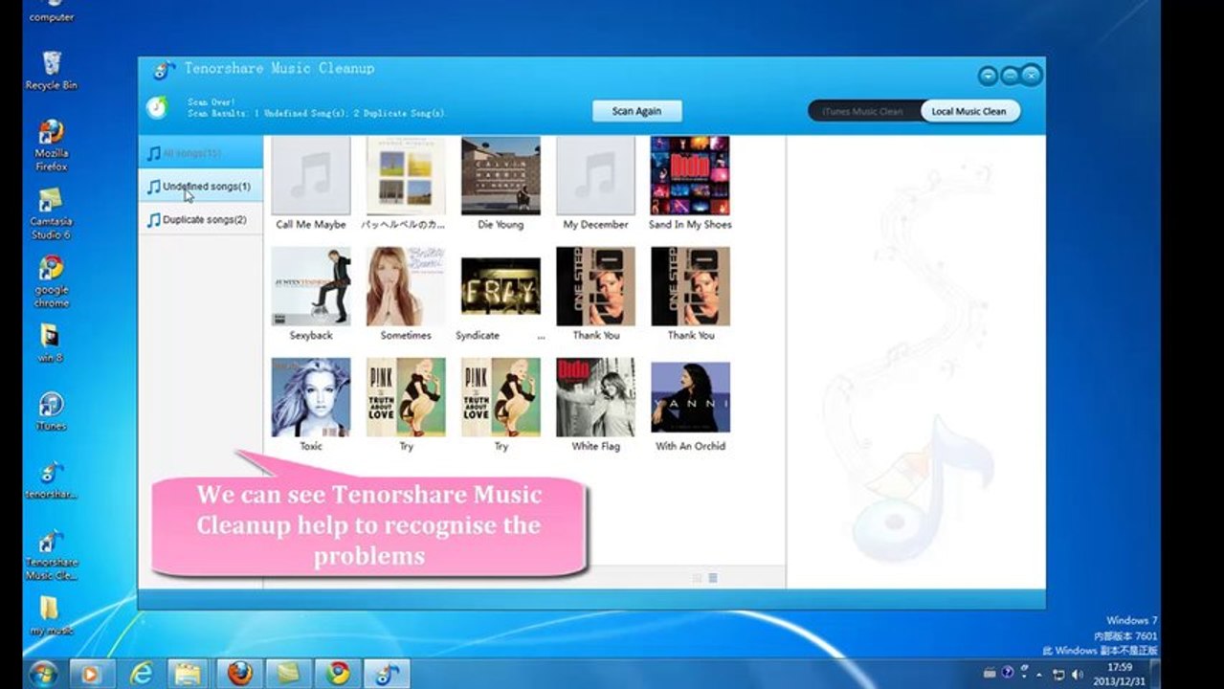Image resolution: width=1224 pixels, height=689 pixels.
Task: Open Windows Media Player from taskbar
Action: (93, 674)
